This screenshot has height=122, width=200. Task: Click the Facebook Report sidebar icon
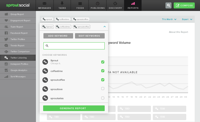[x=6, y=33]
